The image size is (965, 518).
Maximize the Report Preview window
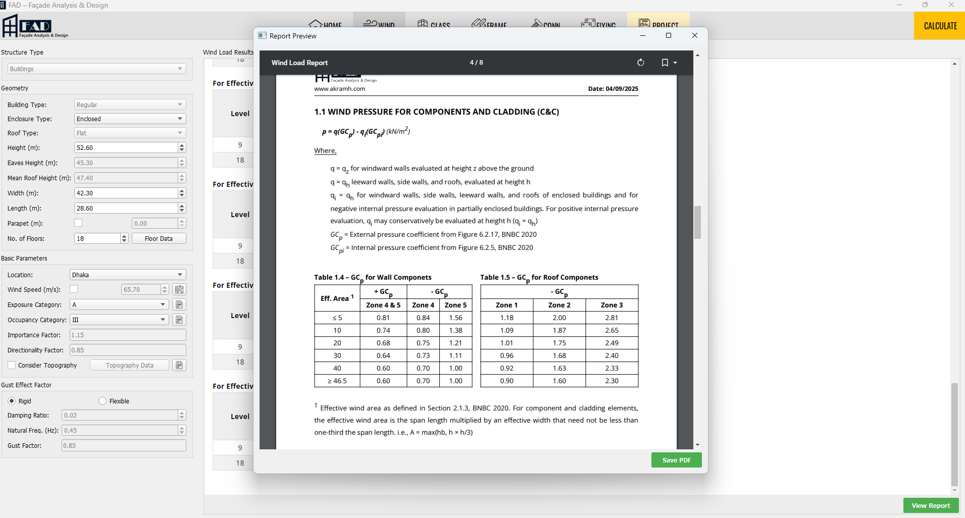[669, 35]
